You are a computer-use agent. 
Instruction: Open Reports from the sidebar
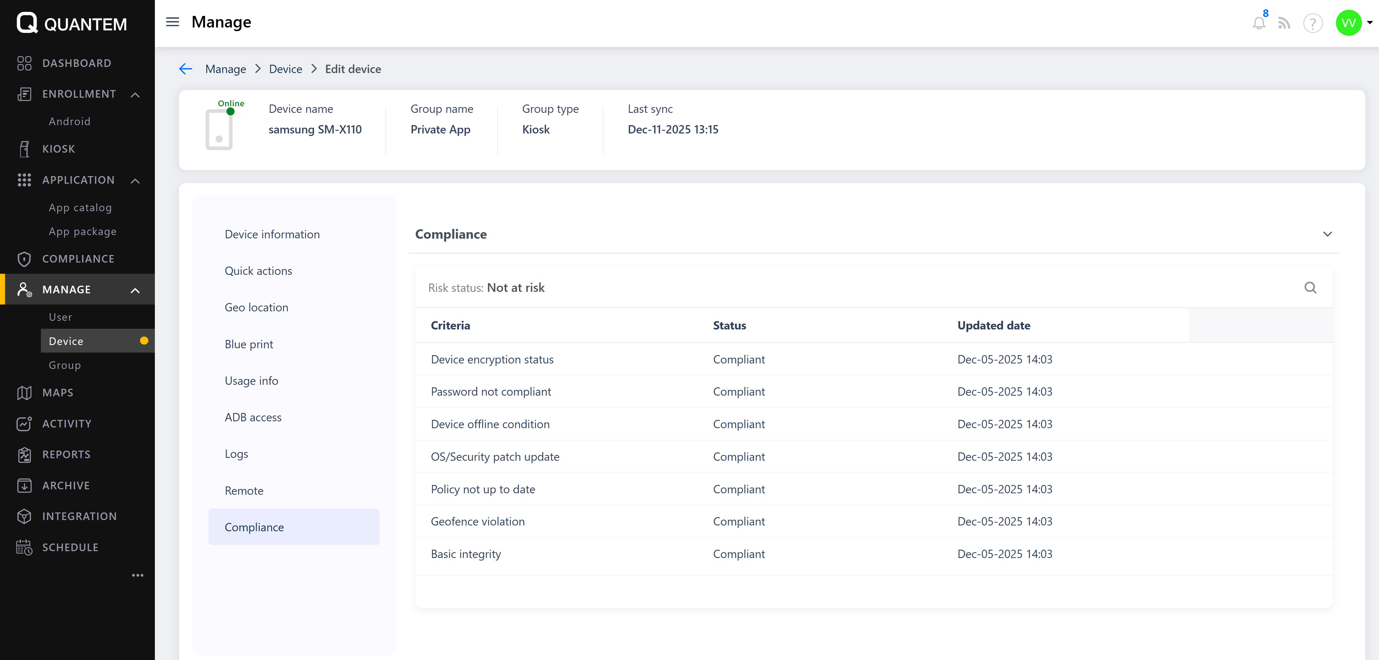tap(66, 454)
